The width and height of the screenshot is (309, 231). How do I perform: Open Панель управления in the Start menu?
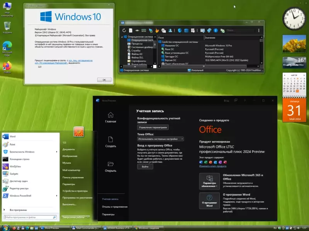(x=73, y=177)
